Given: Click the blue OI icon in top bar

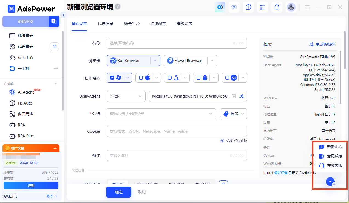Looking at the screenshot, I should pyautogui.click(x=220, y=7).
